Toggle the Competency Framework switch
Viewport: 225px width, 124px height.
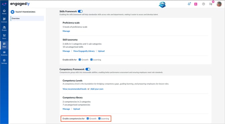[x=88, y=69]
